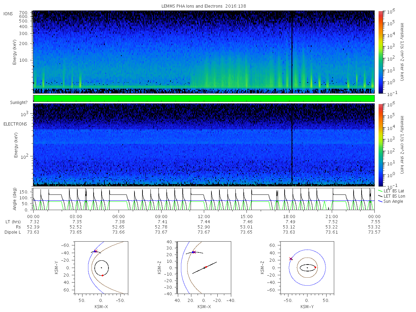
Task: Click the black LET BS Lon legend line
Action: 380,196
